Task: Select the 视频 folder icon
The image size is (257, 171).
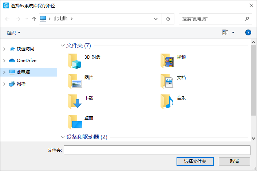Action: (x=167, y=61)
